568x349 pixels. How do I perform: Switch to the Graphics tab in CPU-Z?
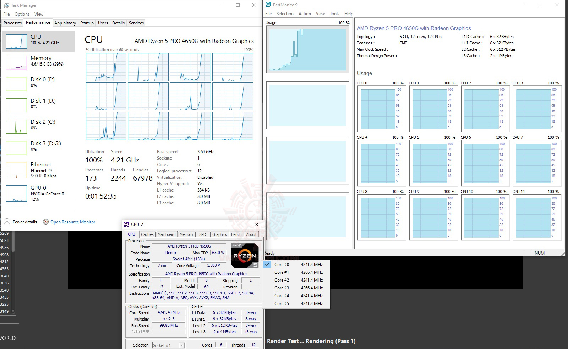(220, 234)
